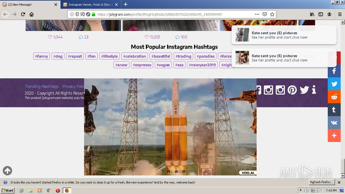Open tracking protection shield icon
The height and width of the screenshot is (194, 345).
click(77, 14)
